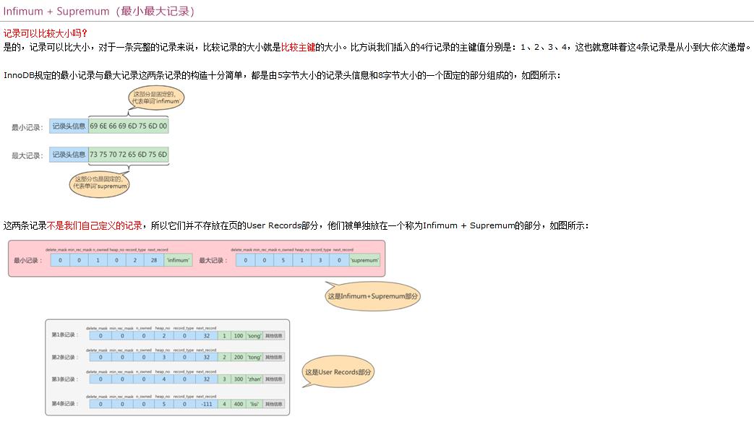754x427 pixels.
Task: Click the blue '记录头信息' box of 最小记录
Action: pos(69,126)
